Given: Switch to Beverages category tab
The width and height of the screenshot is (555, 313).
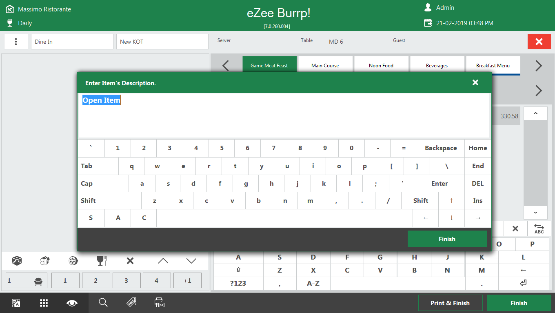Looking at the screenshot, I should coord(437,65).
